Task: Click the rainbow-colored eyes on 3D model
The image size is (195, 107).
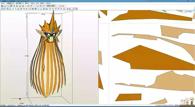Action: [50, 35]
